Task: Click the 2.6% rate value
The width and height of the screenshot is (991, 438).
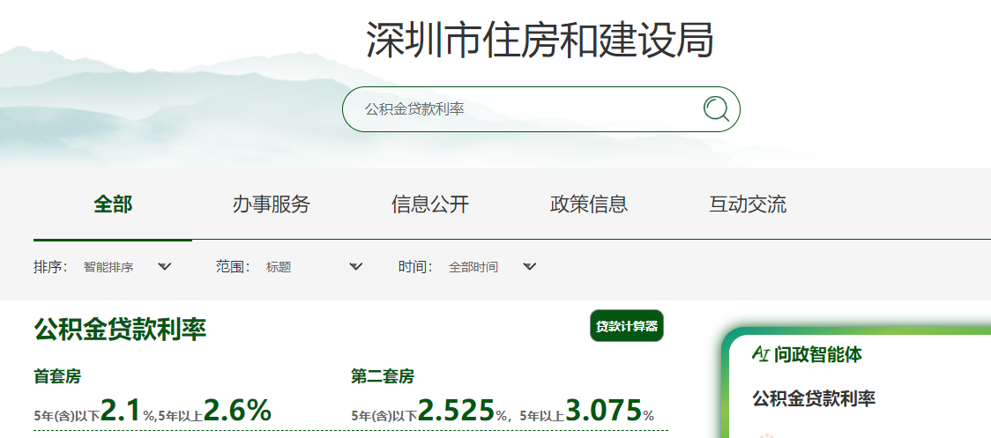Action: tap(238, 410)
